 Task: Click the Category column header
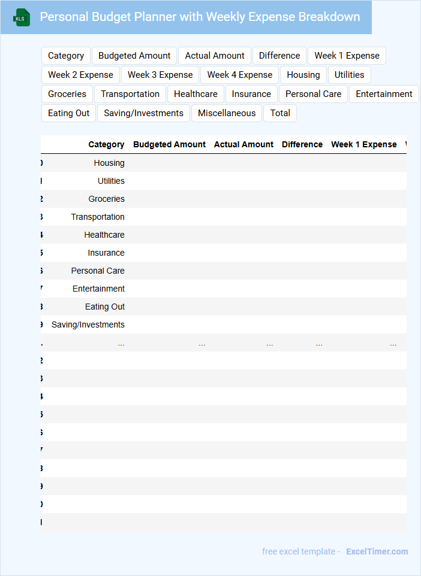pos(106,145)
